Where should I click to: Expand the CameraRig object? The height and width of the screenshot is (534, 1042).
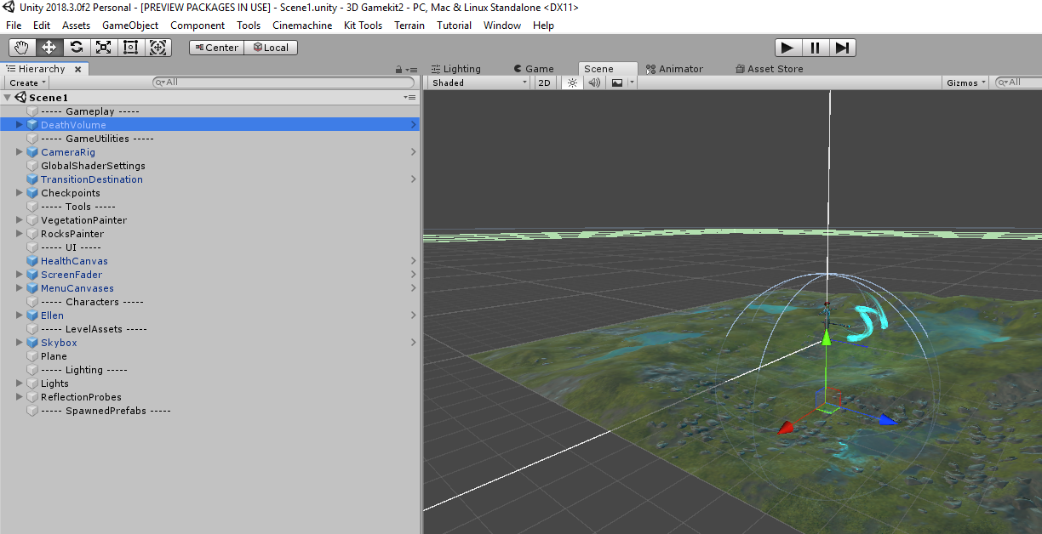[20, 152]
